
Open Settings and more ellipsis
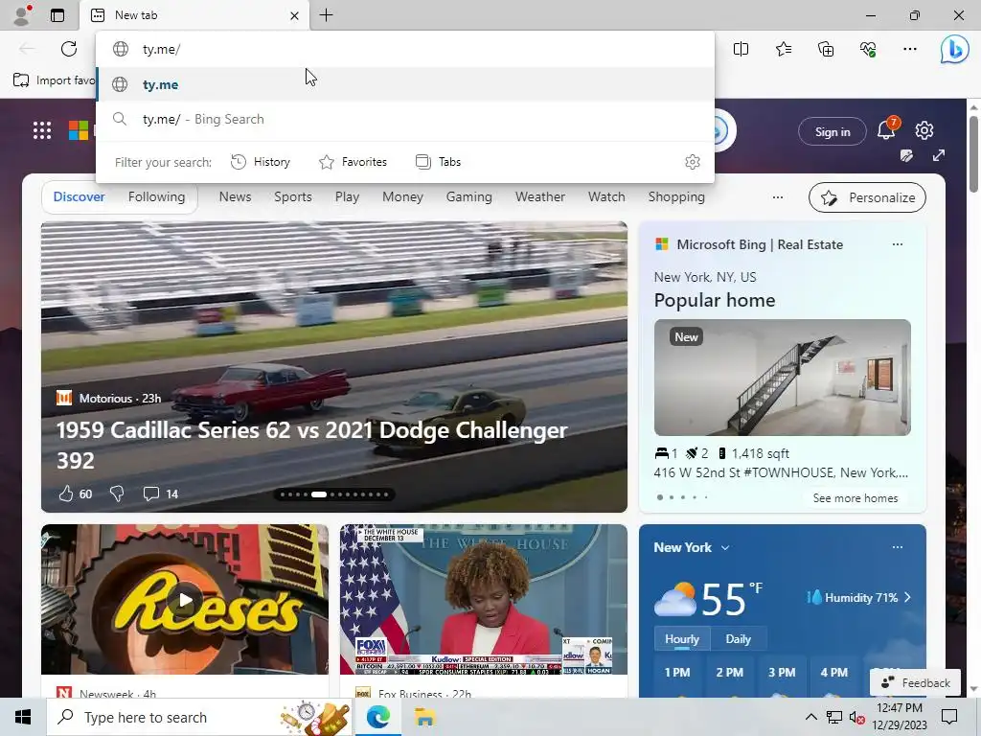[x=910, y=49]
